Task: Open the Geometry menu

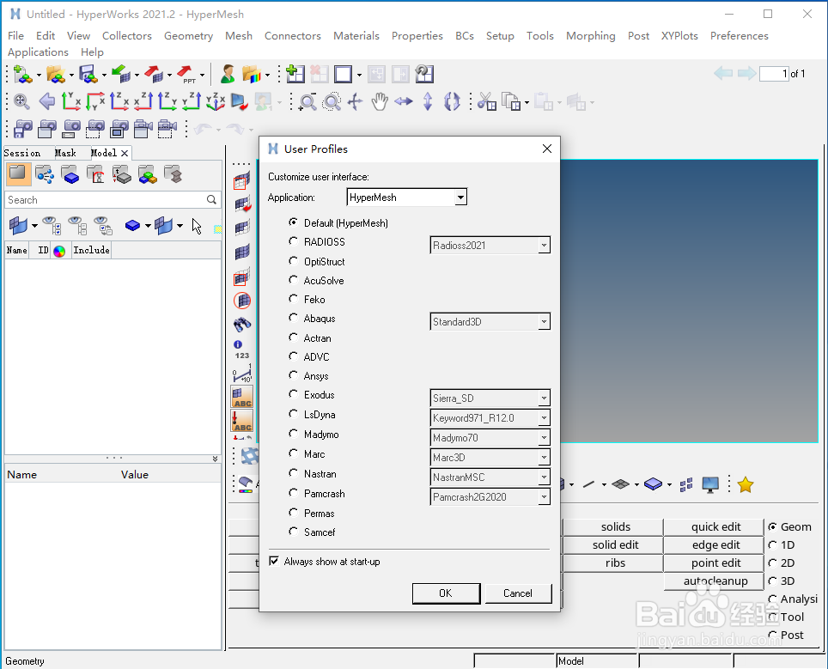Action: pos(188,36)
